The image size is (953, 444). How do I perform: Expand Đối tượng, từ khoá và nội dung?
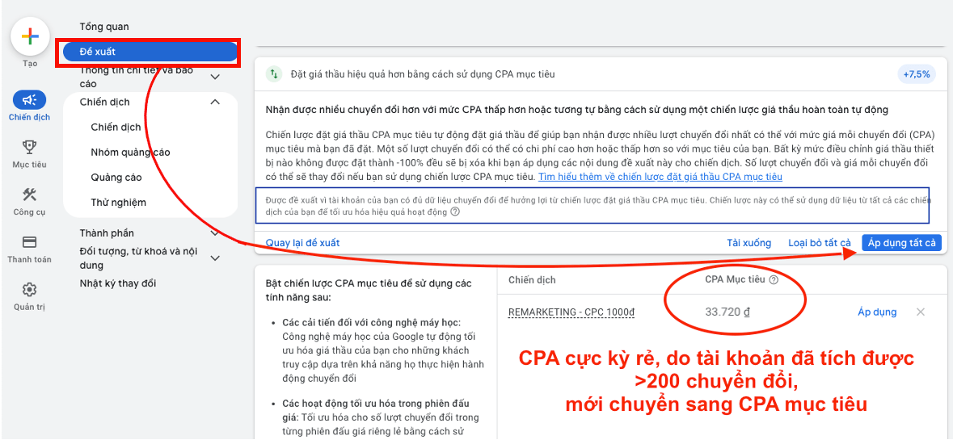point(214,258)
